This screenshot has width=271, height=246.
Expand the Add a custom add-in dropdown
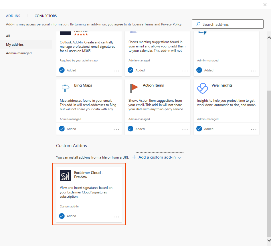click(x=180, y=157)
